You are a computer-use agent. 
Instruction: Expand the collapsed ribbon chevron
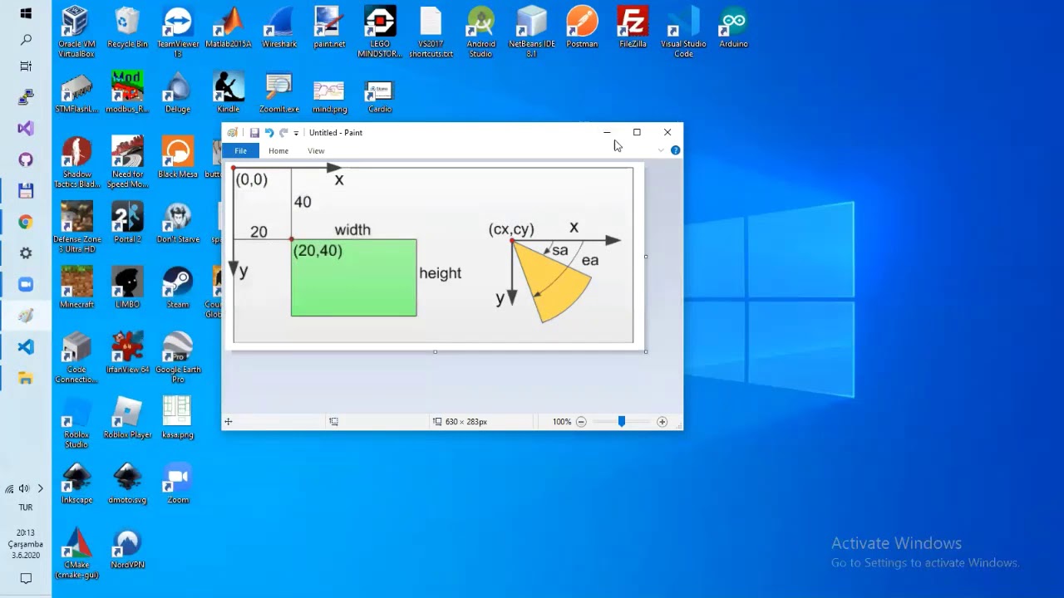pos(661,150)
